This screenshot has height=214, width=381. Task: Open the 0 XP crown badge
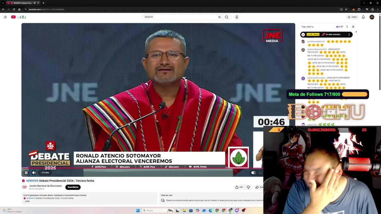tap(339, 27)
